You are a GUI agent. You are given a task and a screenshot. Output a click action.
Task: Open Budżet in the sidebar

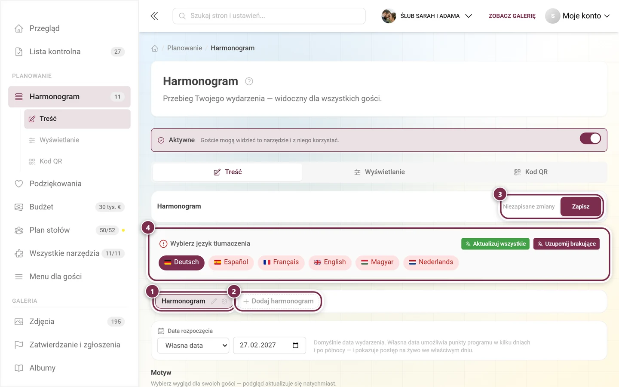point(69,207)
